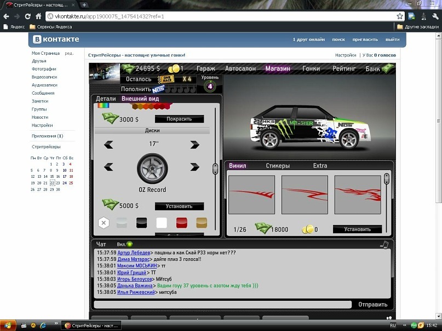Click the chat message input field
Screen dimensions: 442x331
pos(222,304)
